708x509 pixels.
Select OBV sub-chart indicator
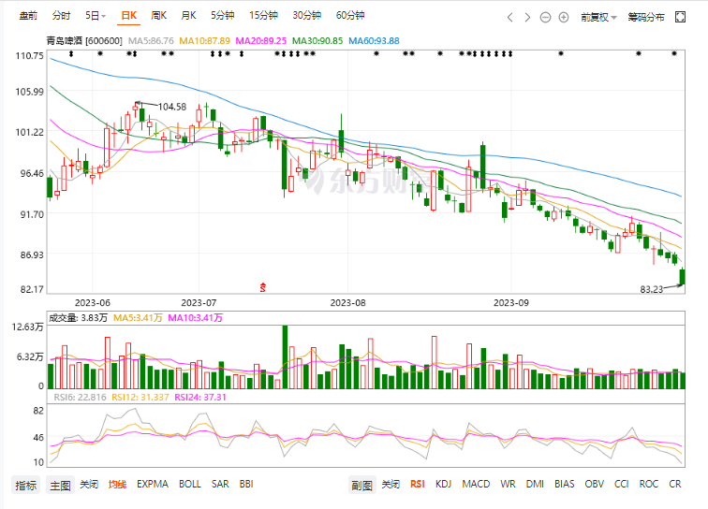click(594, 484)
